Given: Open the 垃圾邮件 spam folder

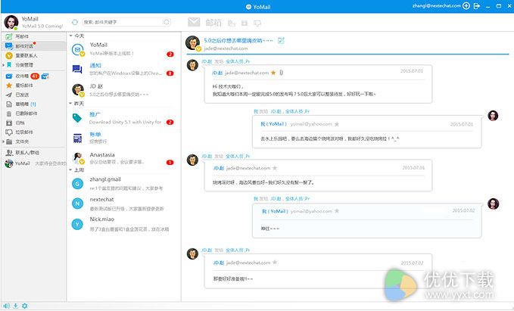Looking at the screenshot, I should pos(24,132).
